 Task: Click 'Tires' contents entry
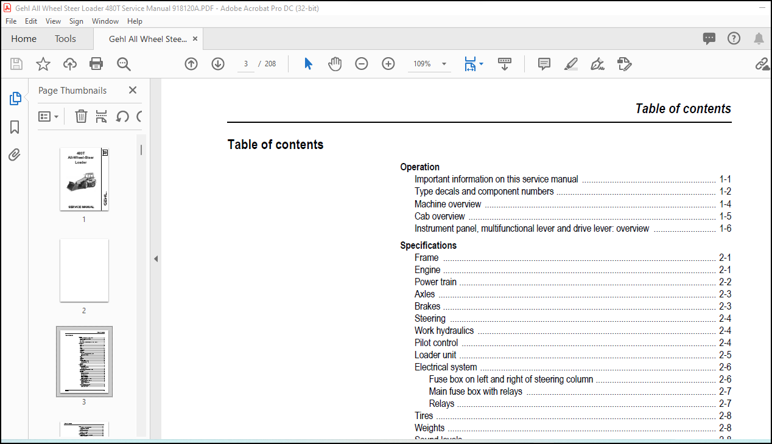[x=424, y=415]
